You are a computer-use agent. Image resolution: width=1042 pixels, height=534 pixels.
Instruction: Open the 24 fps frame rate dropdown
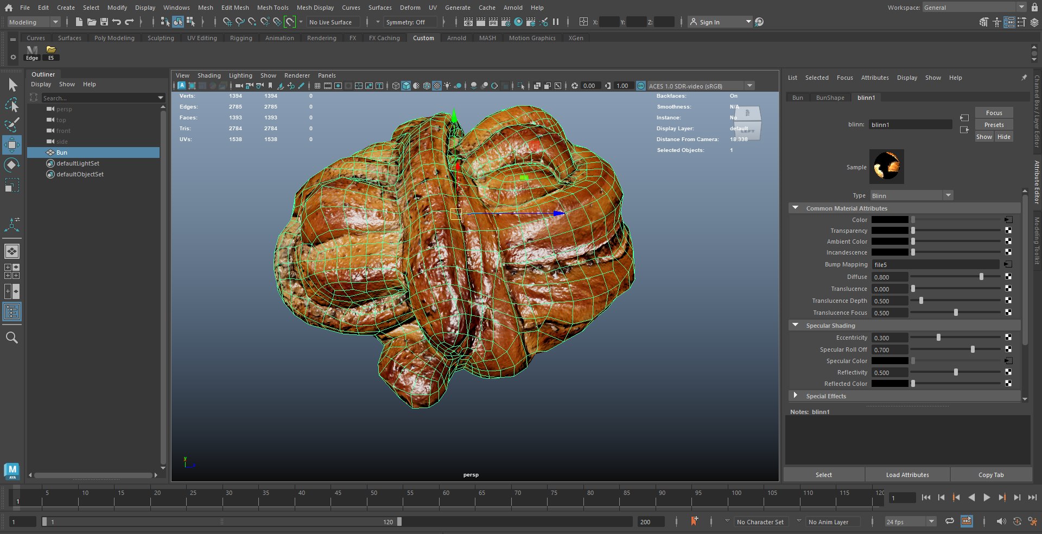[x=911, y=522]
